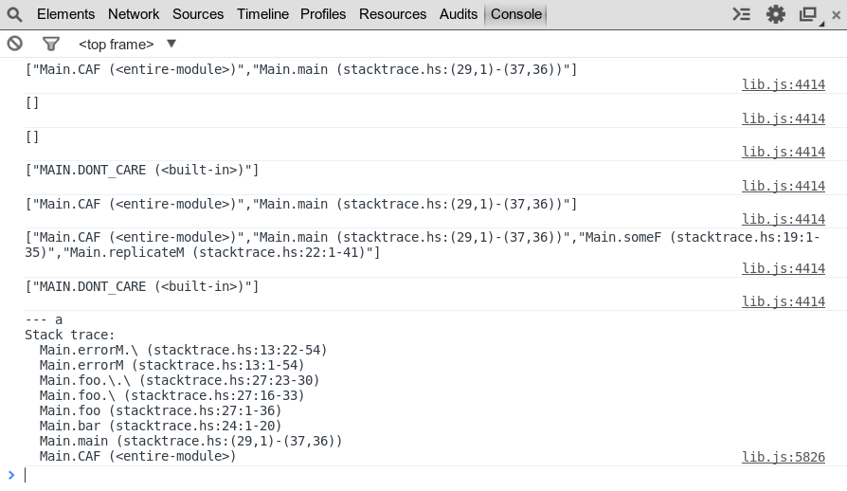Image resolution: width=847 pixels, height=491 pixels.
Task: Toggle the console drawer icon
Action: click(742, 14)
